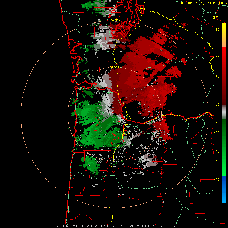This screenshot has width=228, height=228.
Task: Click the 70 value on the velocity scale
Action: click(218, 48)
